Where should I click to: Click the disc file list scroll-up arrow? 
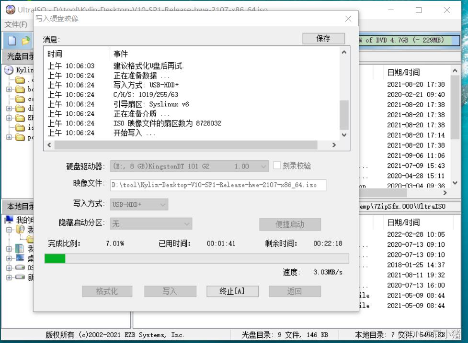(455, 71)
